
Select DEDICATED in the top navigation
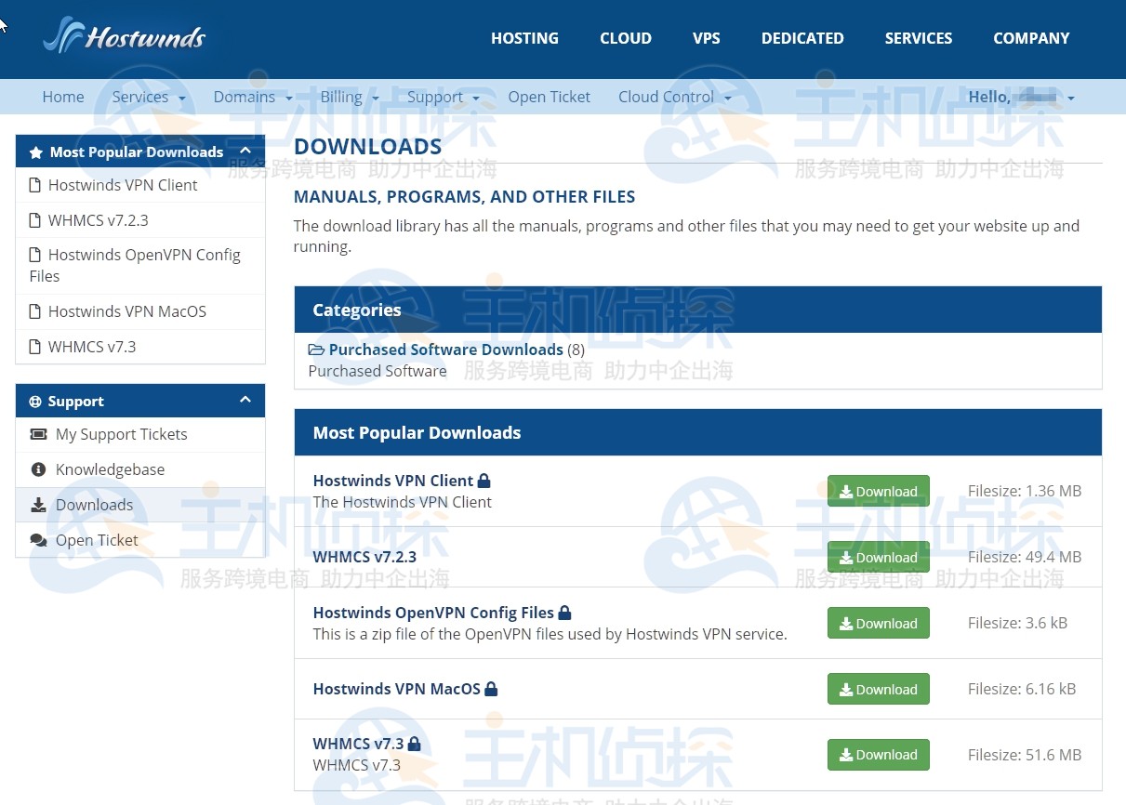[801, 38]
